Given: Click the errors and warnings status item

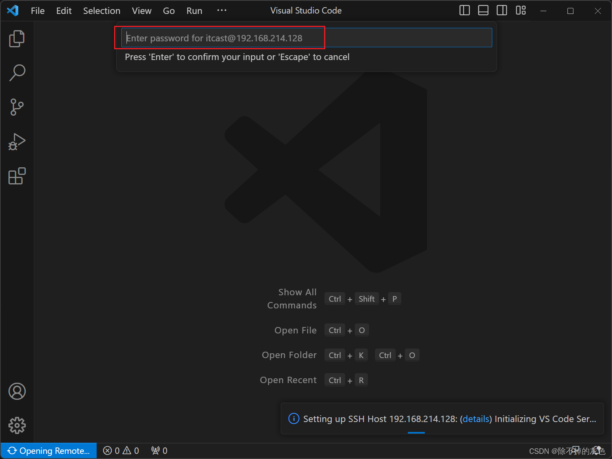Looking at the screenshot, I should pyautogui.click(x=120, y=450).
